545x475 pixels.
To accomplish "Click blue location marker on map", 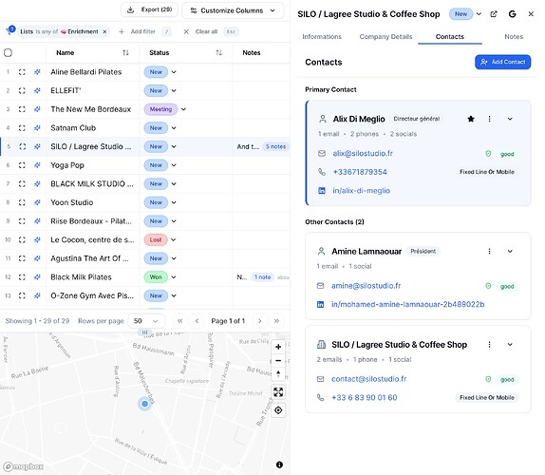I will pyautogui.click(x=144, y=404).
